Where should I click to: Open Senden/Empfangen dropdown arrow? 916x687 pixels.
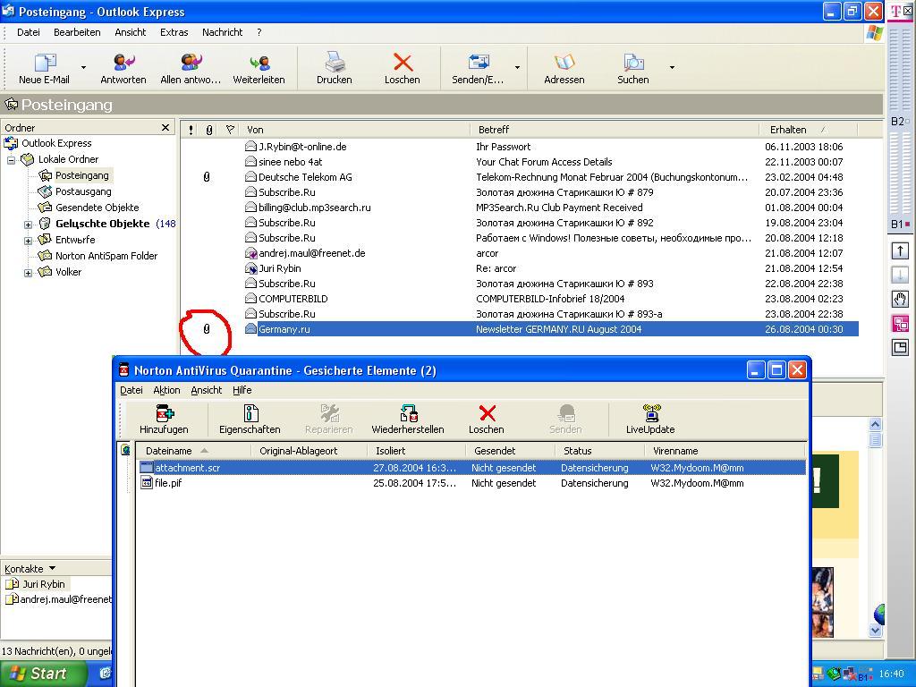[517, 68]
